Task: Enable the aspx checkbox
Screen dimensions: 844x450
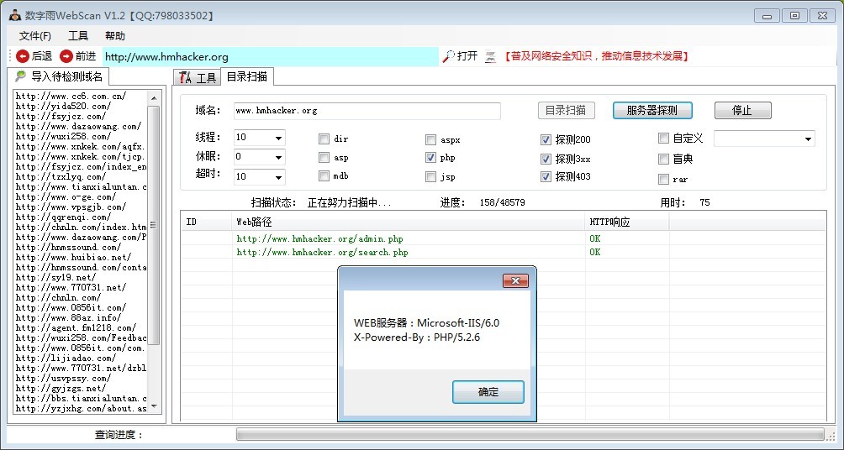Action: point(430,139)
